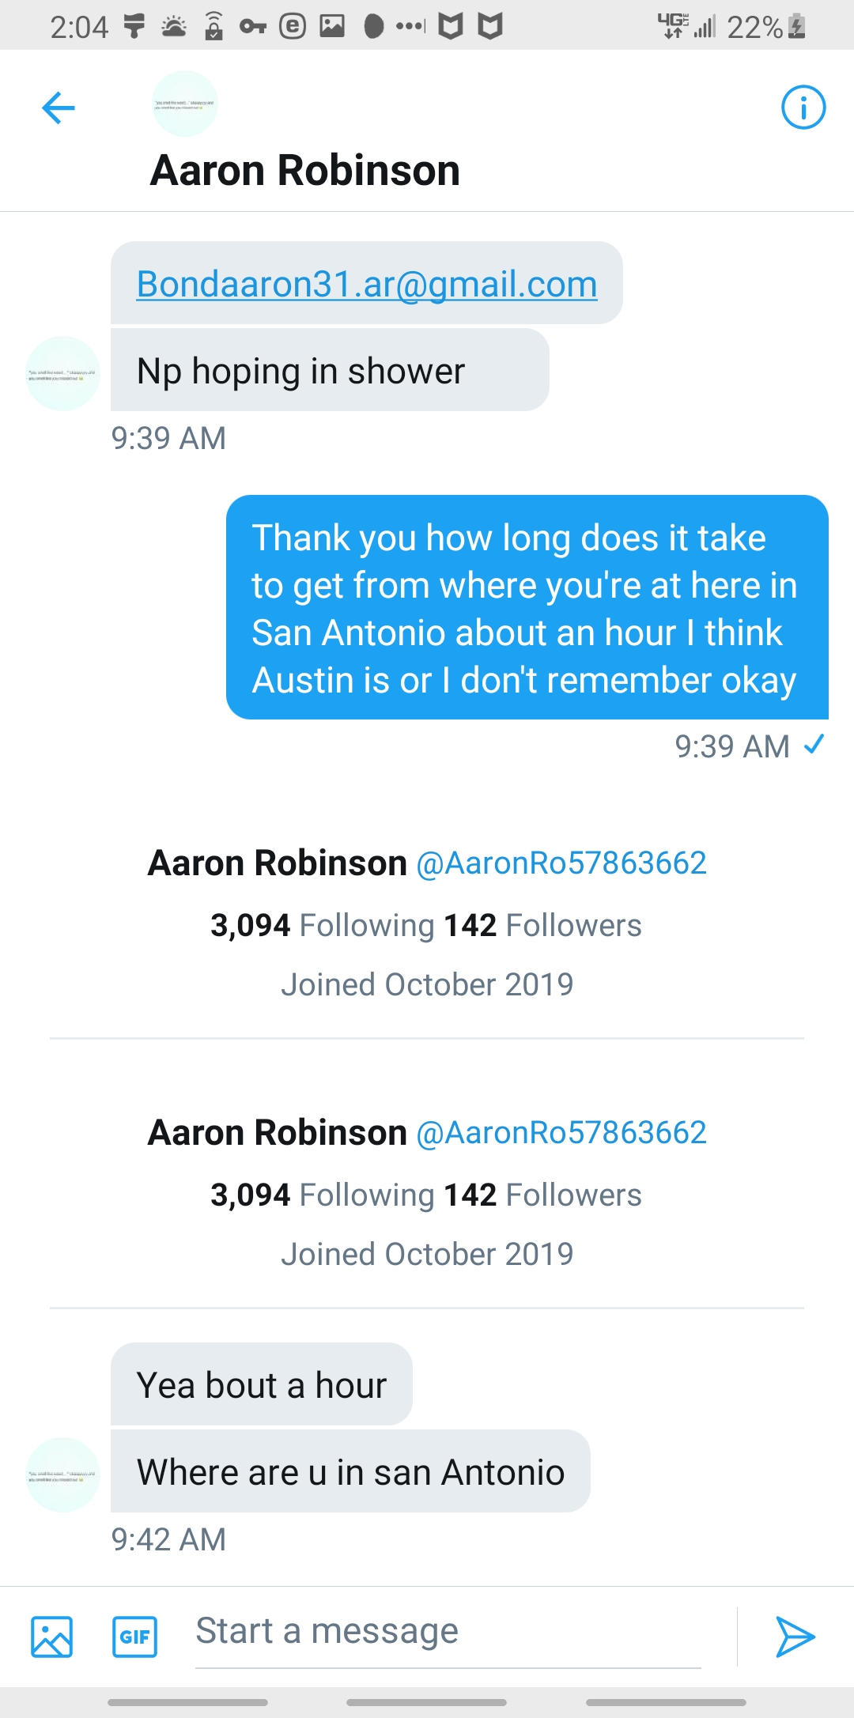Tap the 'Yea bout a hour' message
The height and width of the screenshot is (1718, 854).
point(262,1385)
